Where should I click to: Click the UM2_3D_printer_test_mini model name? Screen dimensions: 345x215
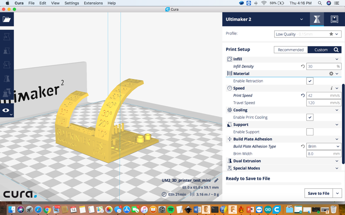pos(186,180)
